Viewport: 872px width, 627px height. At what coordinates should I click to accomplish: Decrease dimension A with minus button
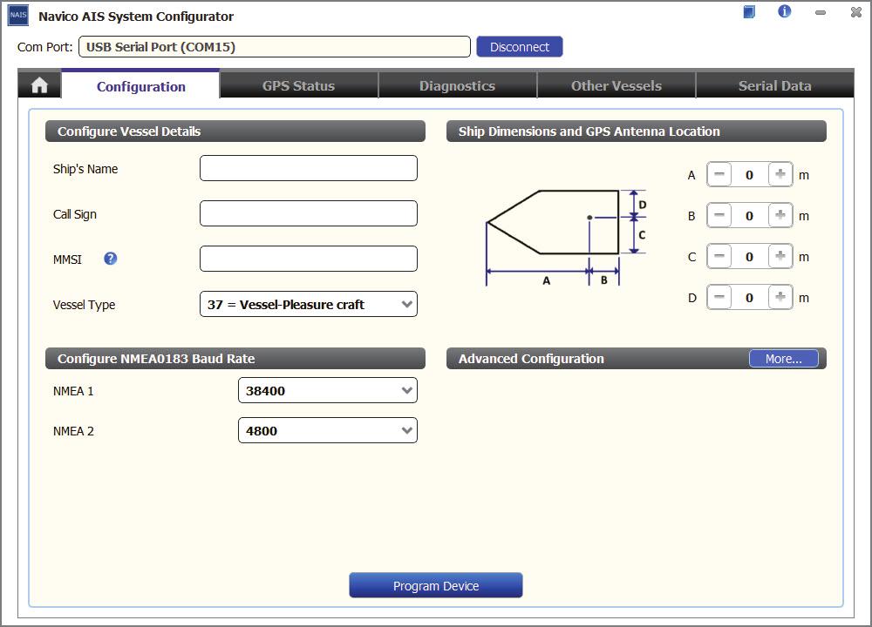pyautogui.click(x=719, y=174)
